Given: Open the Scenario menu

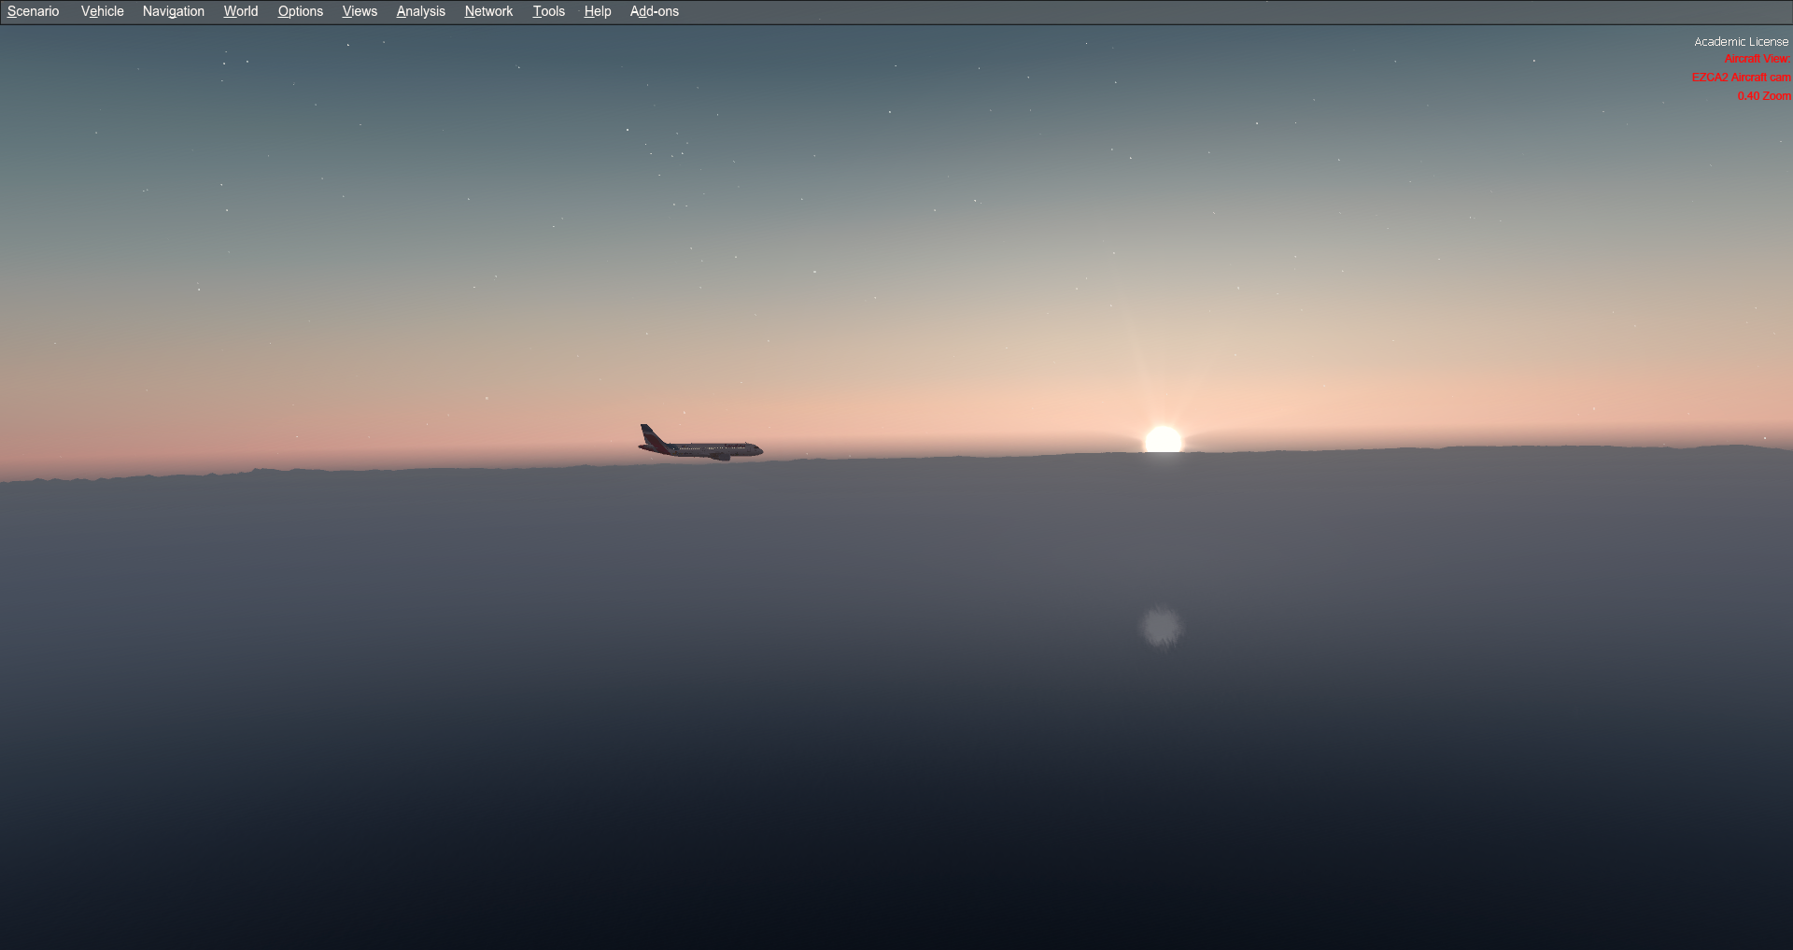Looking at the screenshot, I should [33, 11].
